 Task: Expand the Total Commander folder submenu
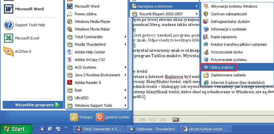pyautogui.click(x=96, y=37)
